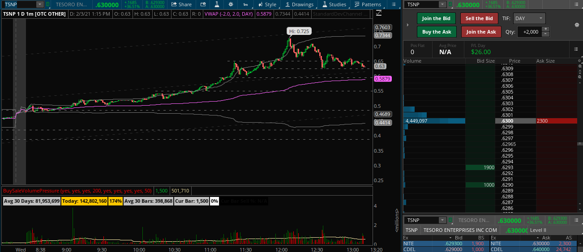Open chart settings gear icon
This screenshot has width=583, height=252.
click(231, 4)
